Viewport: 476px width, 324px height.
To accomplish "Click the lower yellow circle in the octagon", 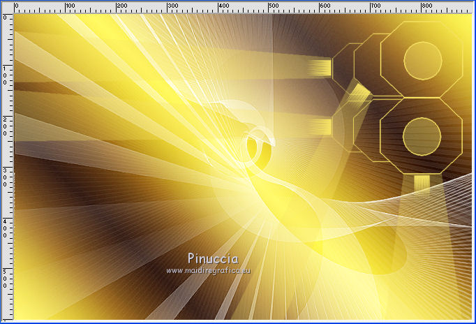I will 422,137.
